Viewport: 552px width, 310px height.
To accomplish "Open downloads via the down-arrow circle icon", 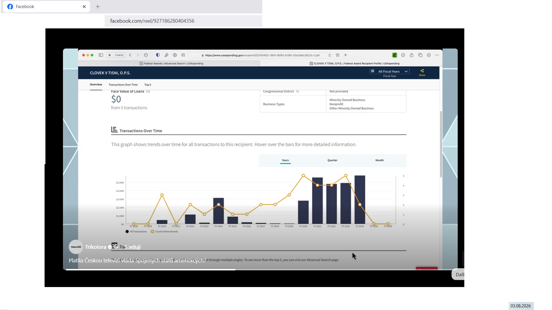I will 429,55.
